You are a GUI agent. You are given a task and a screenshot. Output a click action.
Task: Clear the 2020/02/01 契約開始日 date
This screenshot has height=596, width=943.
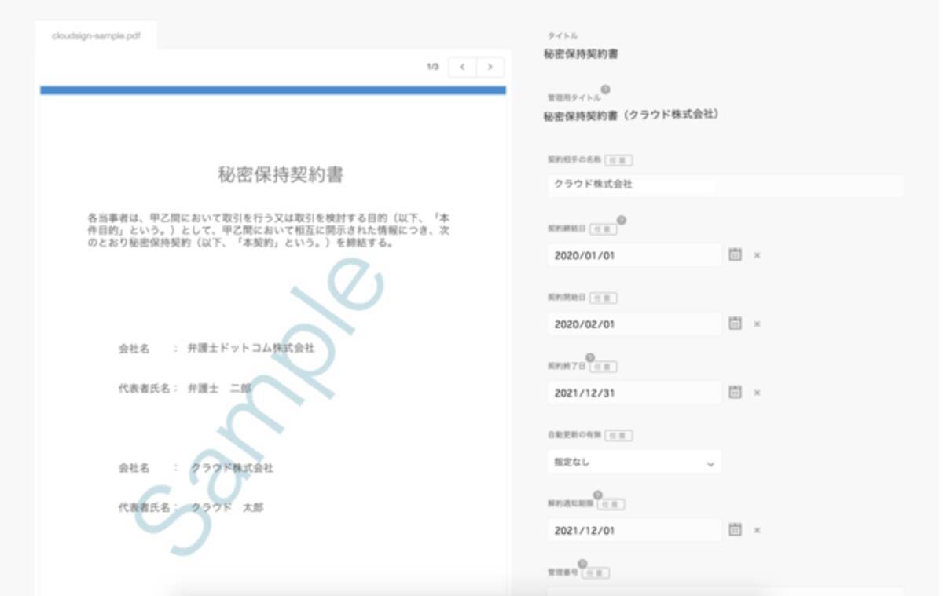click(757, 324)
